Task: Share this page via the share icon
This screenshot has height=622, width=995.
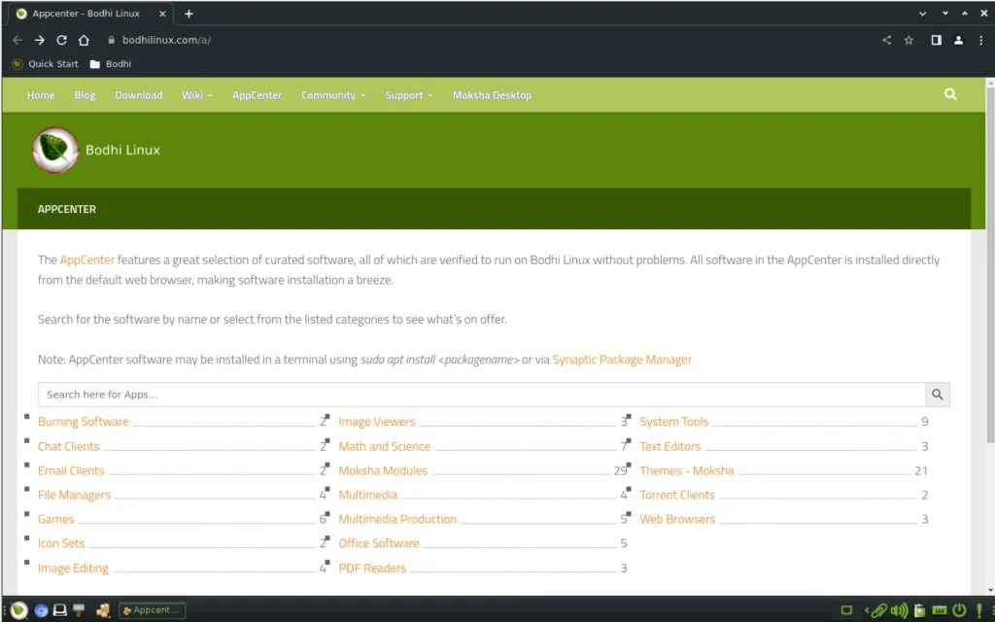Action: point(886,40)
